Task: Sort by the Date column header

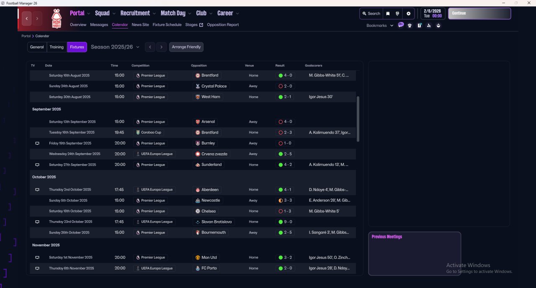Action: pyautogui.click(x=49, y=66)
